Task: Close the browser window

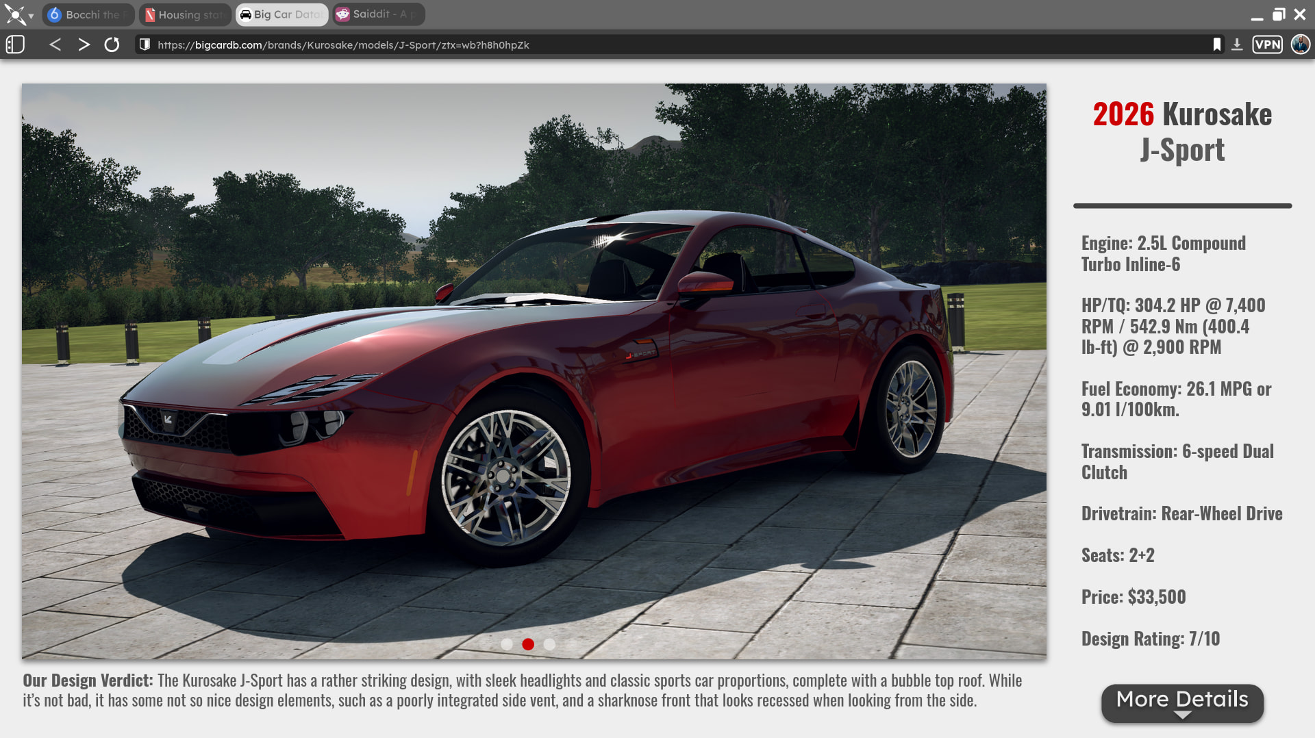Action: tap(1300, 14)
